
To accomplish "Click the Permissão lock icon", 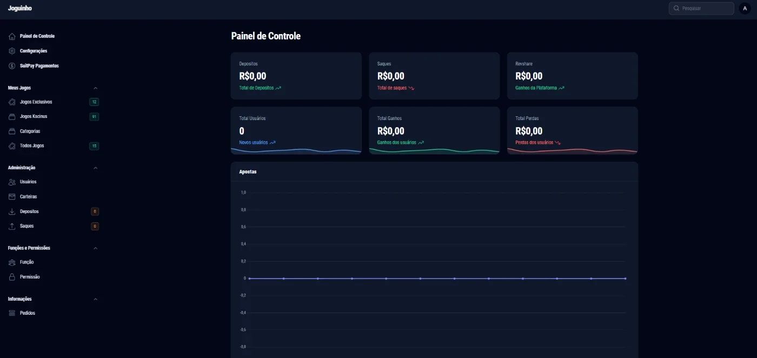I will pyautogui.click(x=12, y=277).
